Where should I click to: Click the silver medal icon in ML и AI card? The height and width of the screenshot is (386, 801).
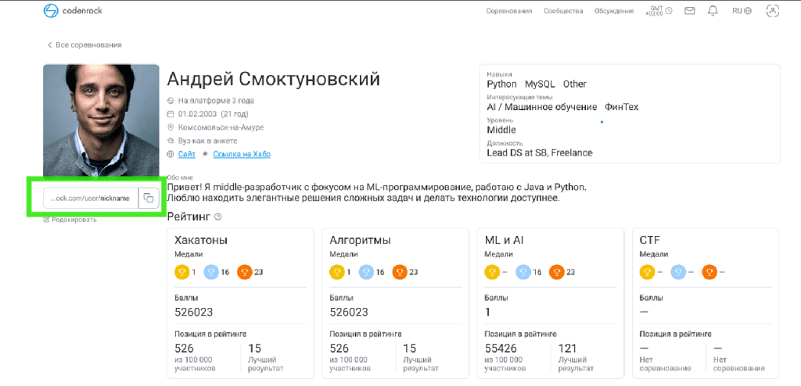(x=523, y=272)
